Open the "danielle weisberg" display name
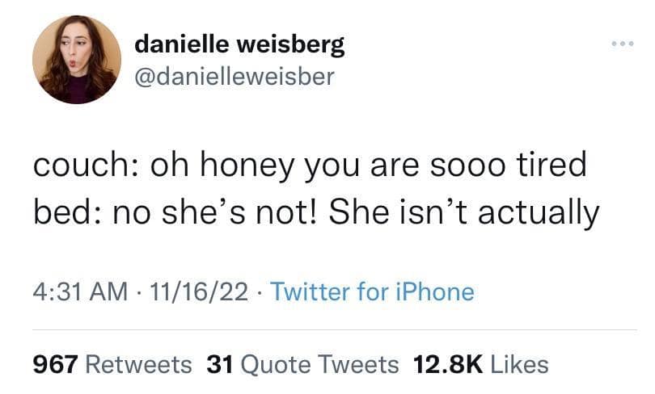The image size is (655, 394). (x=239, y=44)
